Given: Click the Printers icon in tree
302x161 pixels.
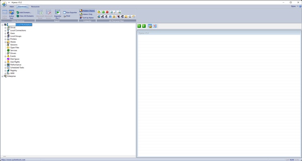Looking at the screenshot, I should tap(8, 39).
